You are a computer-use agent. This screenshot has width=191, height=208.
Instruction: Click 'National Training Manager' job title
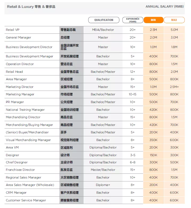pyautogui.click(x=25, y=110)
